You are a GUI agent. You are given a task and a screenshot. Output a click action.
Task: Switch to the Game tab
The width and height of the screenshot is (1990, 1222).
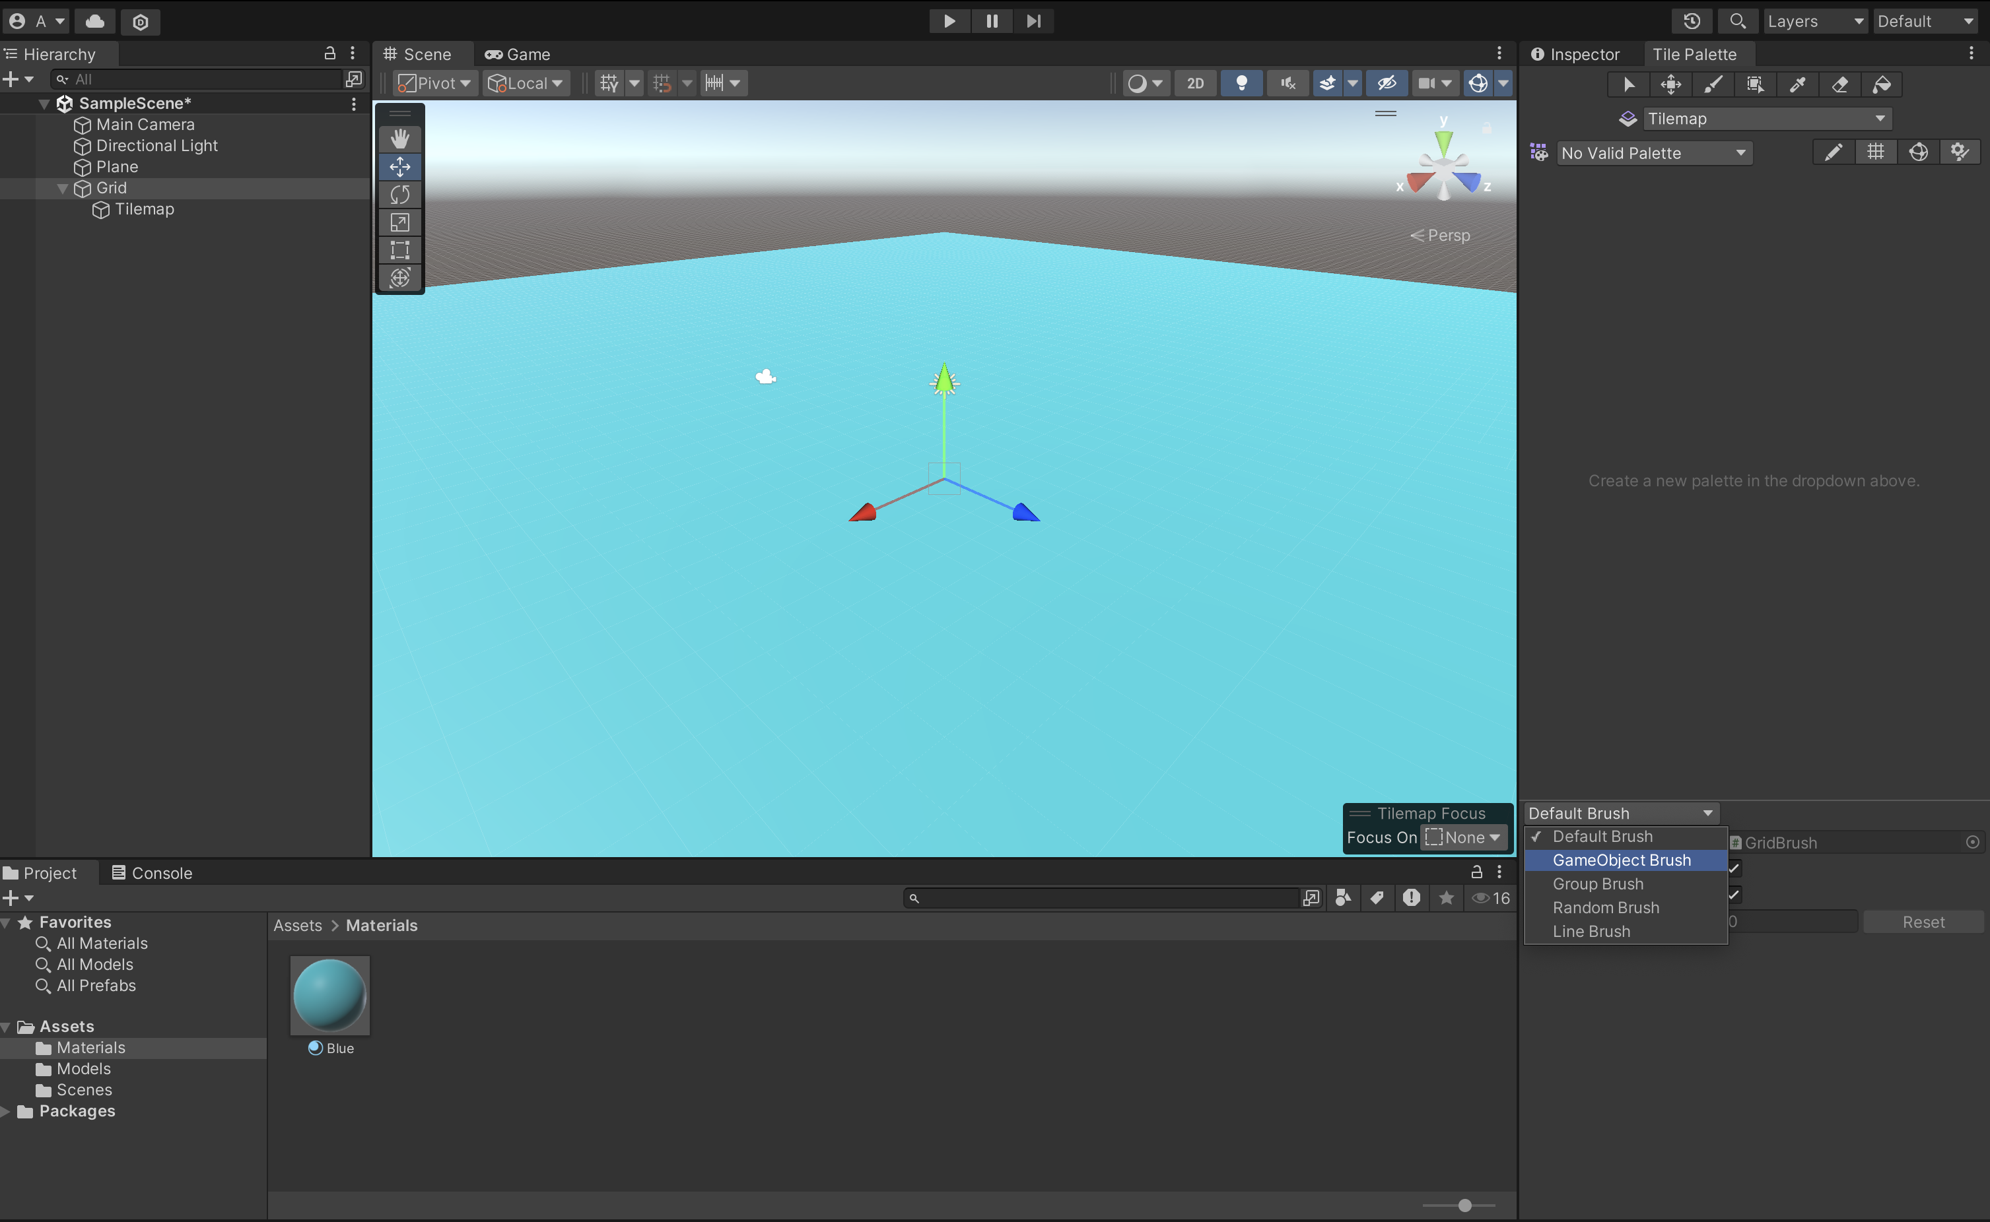(518, 54)
